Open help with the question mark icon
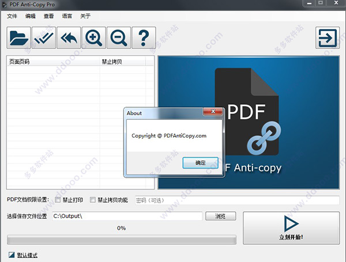 point(144,37)
